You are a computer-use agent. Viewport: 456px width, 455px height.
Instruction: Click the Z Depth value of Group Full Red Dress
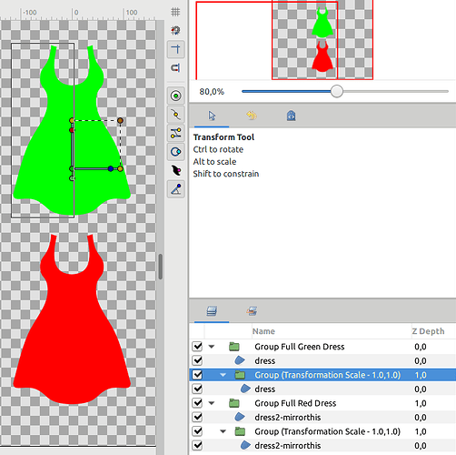click(x=421, y=403)
